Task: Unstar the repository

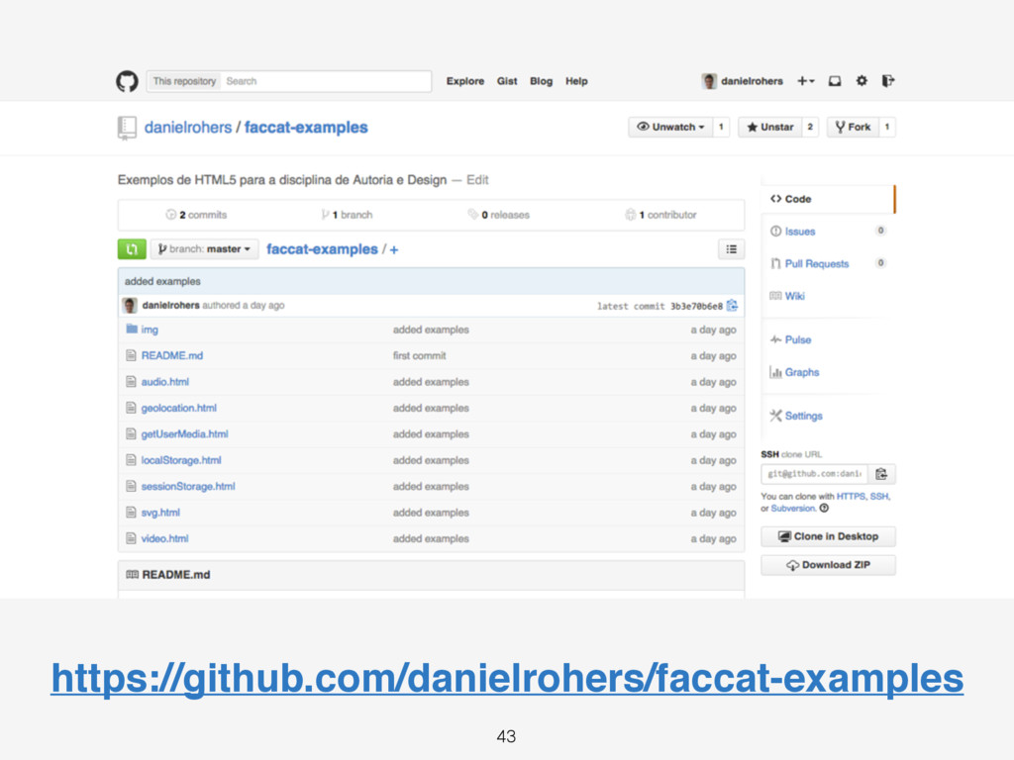Action: click(770, 127)
